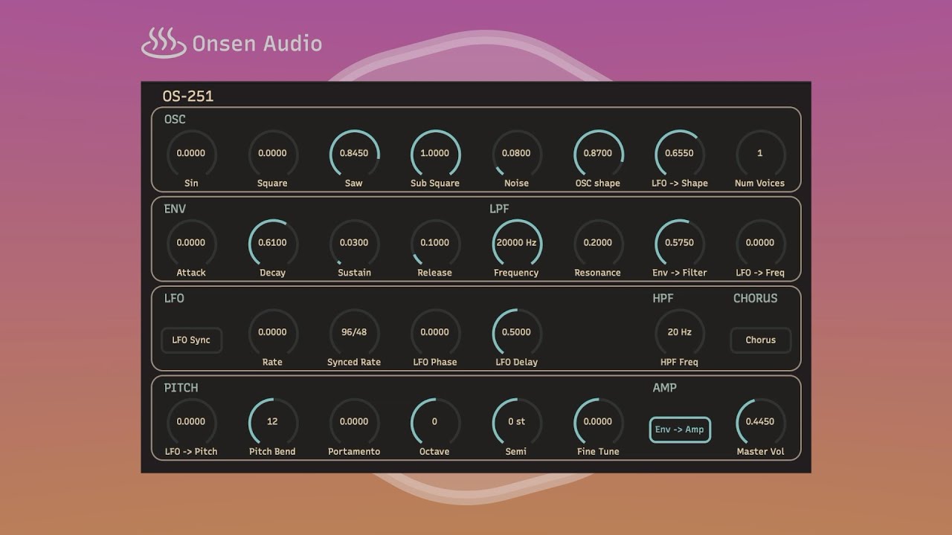
Task: Click the Num Voices knob
Action: tap(760, 154)
